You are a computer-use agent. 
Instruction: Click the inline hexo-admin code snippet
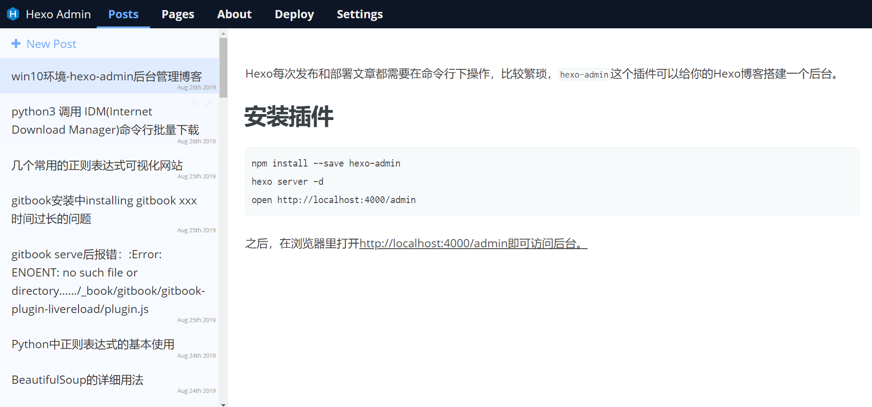584,74
